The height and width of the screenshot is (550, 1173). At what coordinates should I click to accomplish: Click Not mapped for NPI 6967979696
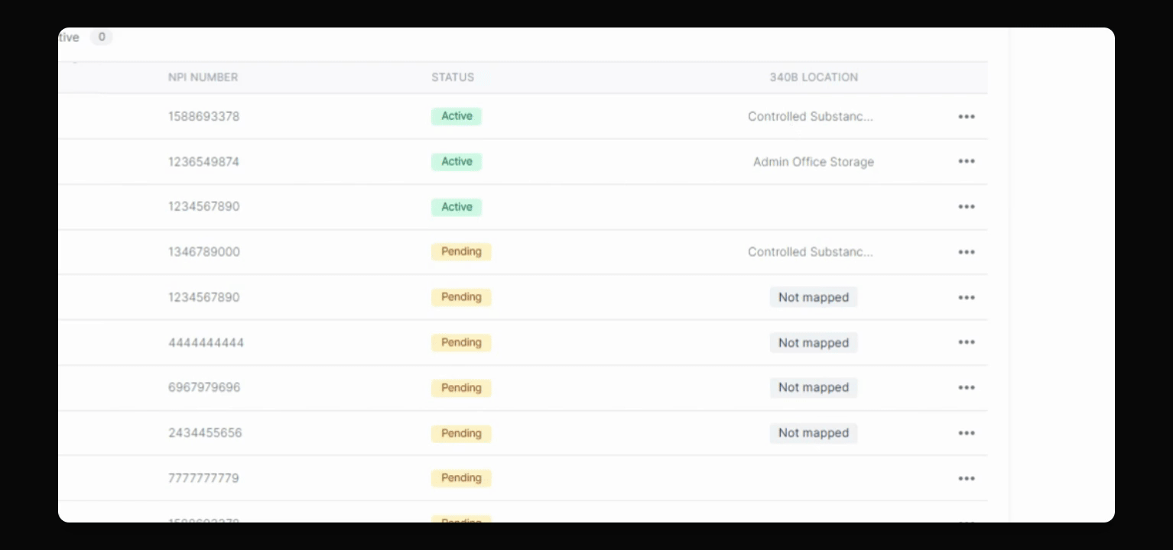[x=814, y=388]
